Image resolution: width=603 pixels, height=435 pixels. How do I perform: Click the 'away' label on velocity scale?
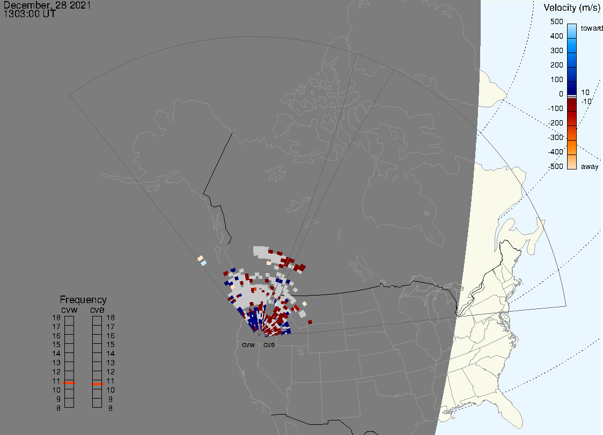(x=590, y=166)
